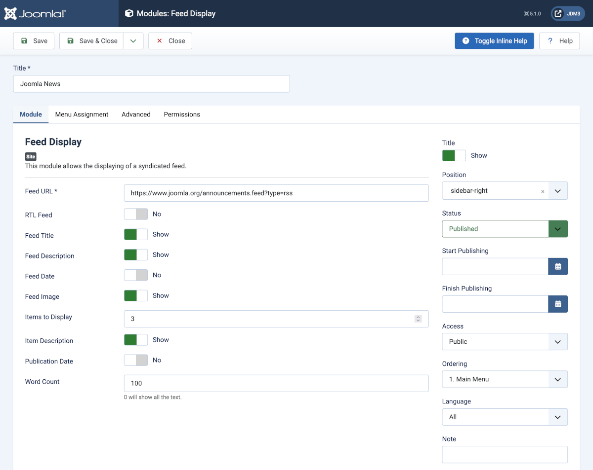Turn off the Feed Image switch

136,295
